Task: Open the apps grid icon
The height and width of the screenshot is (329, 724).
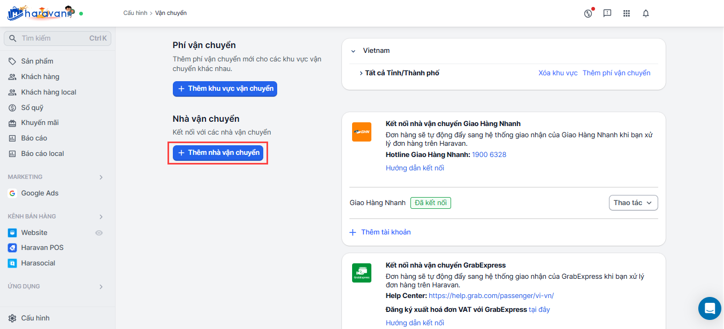Action: click(x=627, y=13)
